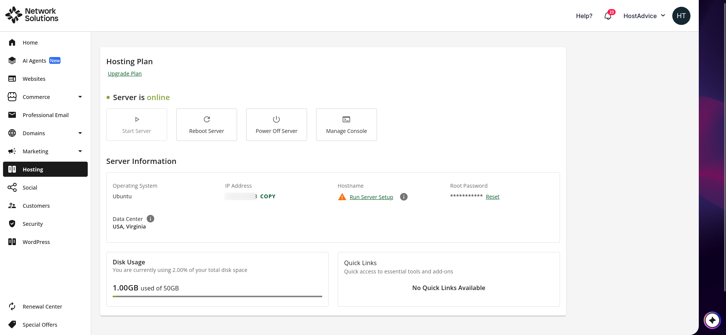
Task: Click the No Quick Links Available text
Action: 449,288
